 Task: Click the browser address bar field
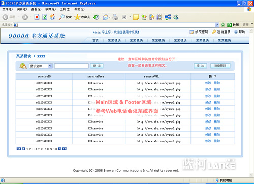[x=116, y=25]
